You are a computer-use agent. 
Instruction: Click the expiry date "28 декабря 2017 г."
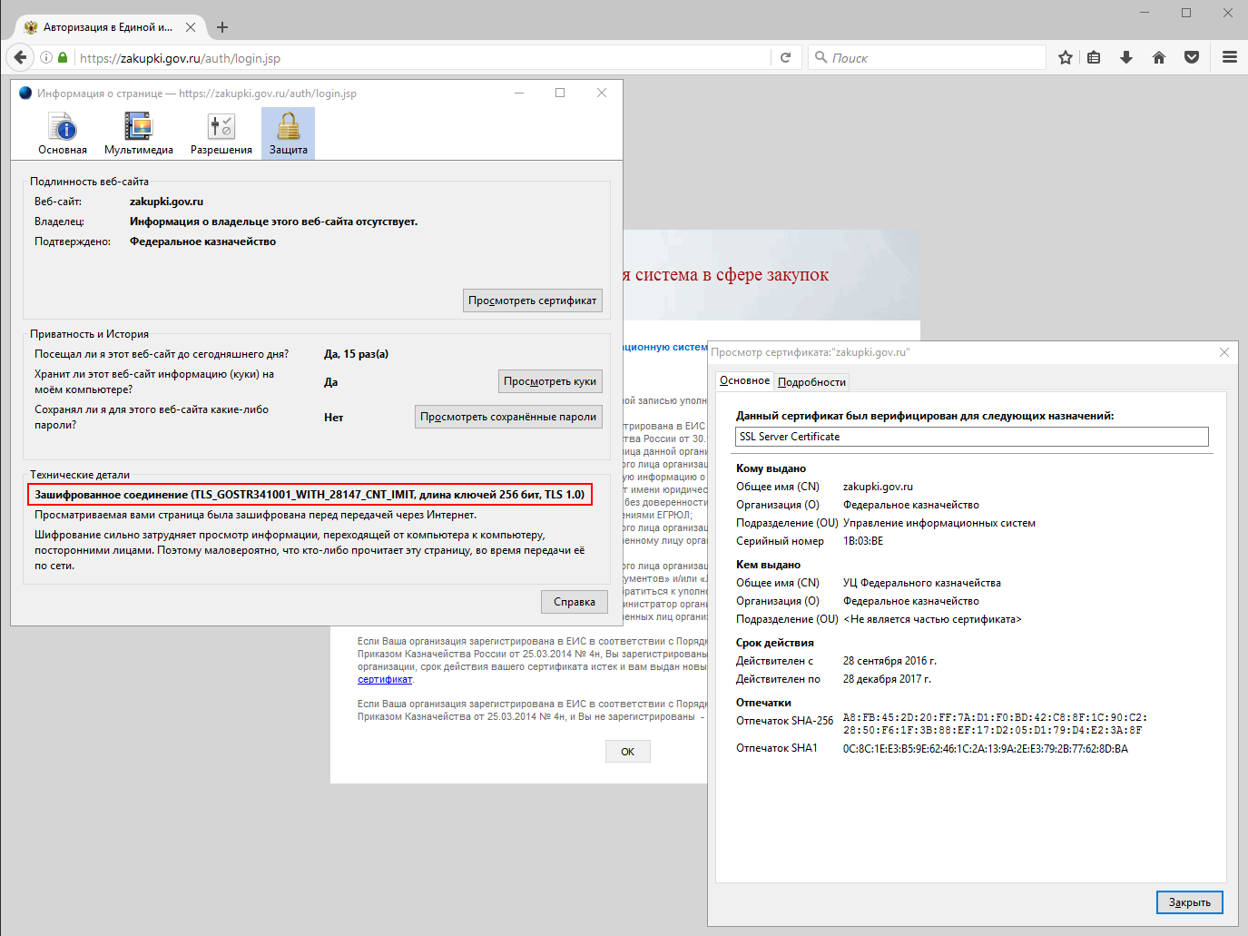887,679
